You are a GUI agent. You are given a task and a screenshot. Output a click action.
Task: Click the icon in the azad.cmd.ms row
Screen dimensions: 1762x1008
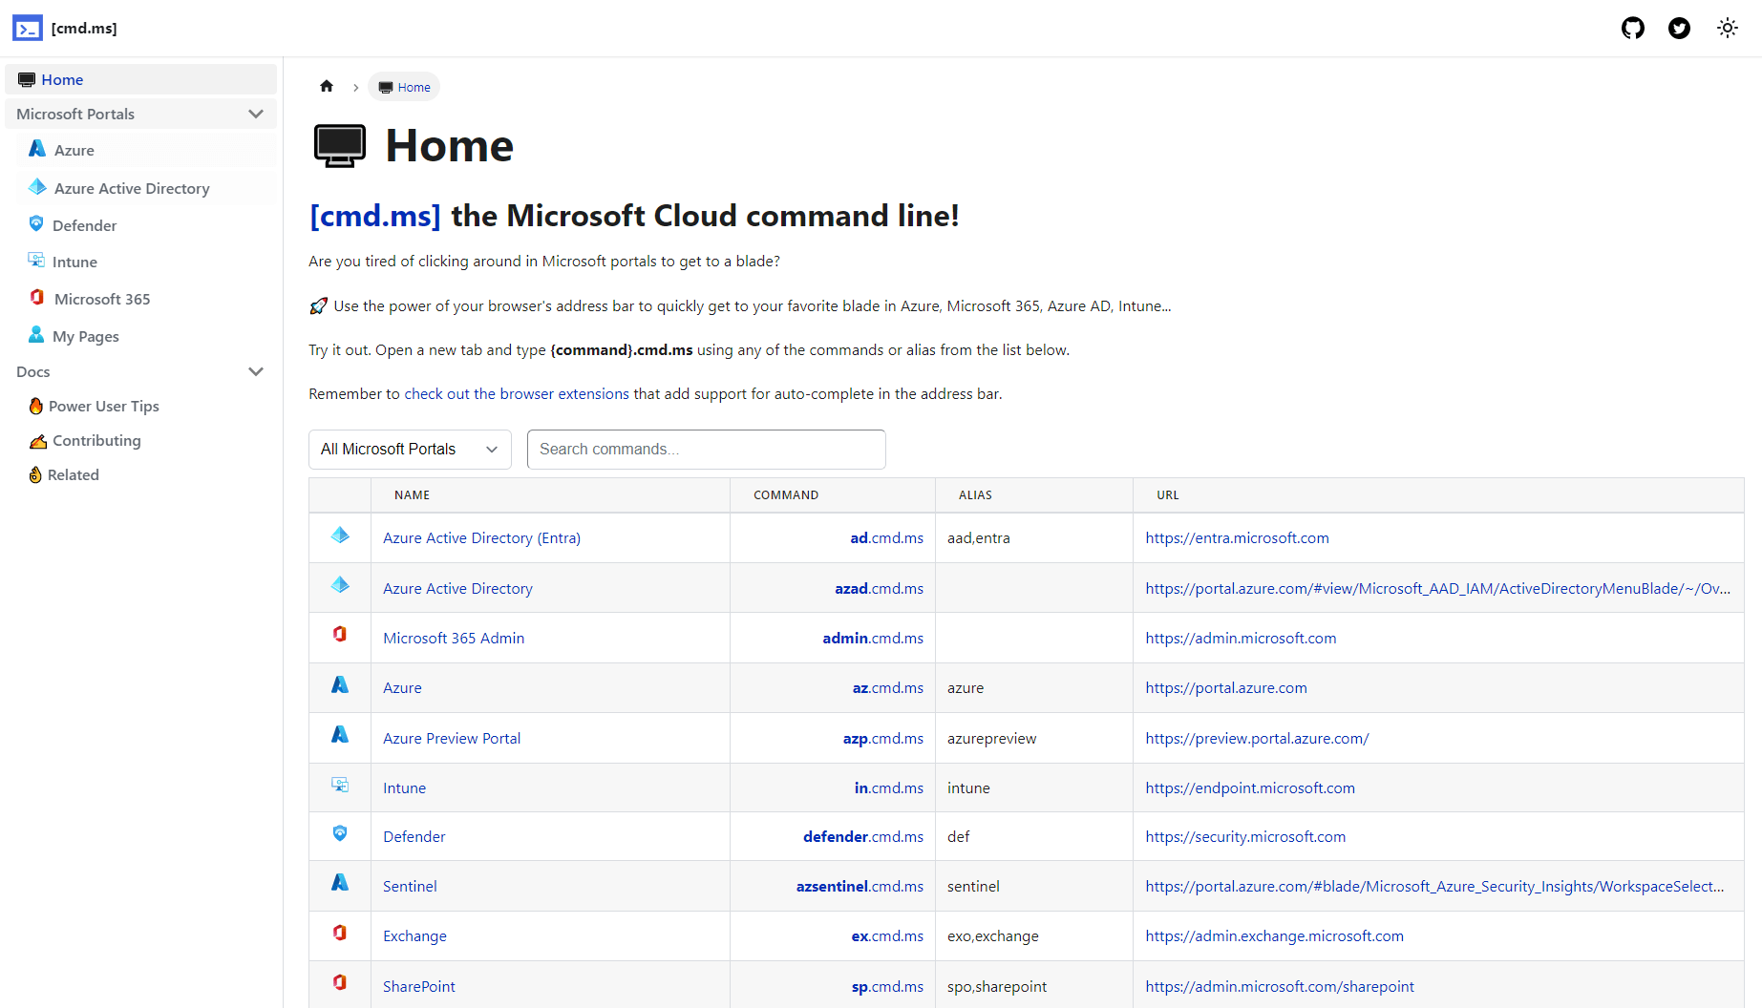[340, 586]
